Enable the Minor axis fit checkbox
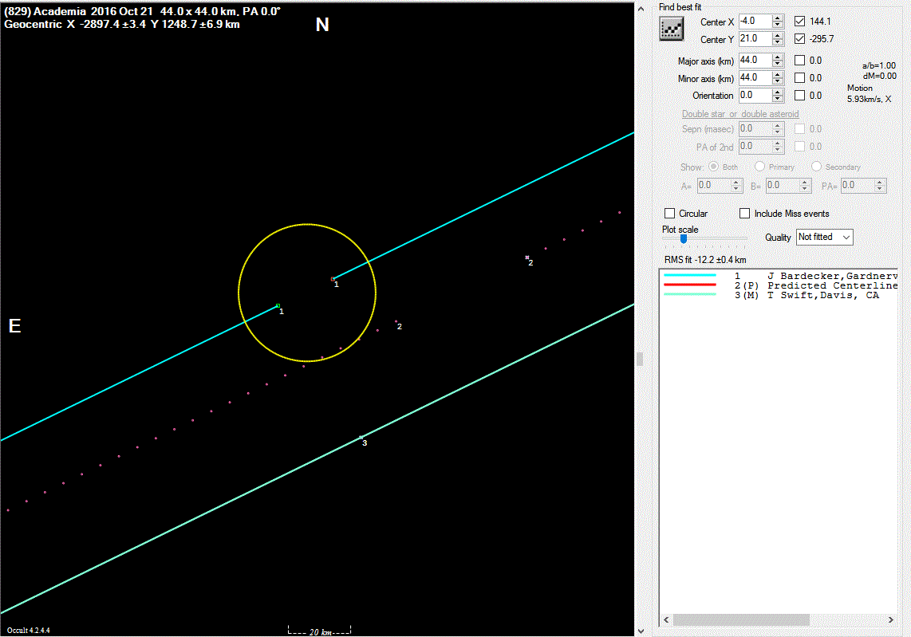Screen dimensions: 911x637 pyautogui.click(x=799, y=77)
